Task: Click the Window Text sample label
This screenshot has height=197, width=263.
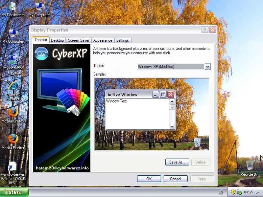Action: coord(116,101)
